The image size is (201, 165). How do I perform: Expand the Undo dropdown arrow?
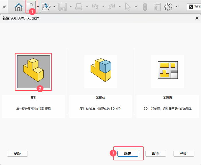[103, 7]
